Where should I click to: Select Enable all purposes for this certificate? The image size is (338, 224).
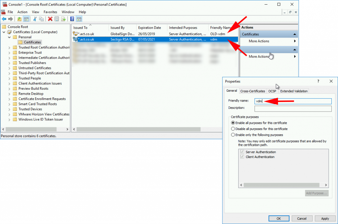click(233, 123)
